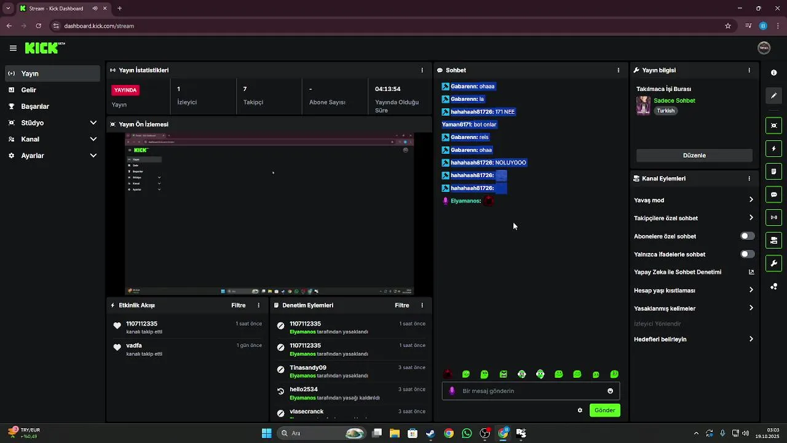This screenshot has width=787, height=443.
Task: Click the Düzenle button
Action: click(694, 156)
